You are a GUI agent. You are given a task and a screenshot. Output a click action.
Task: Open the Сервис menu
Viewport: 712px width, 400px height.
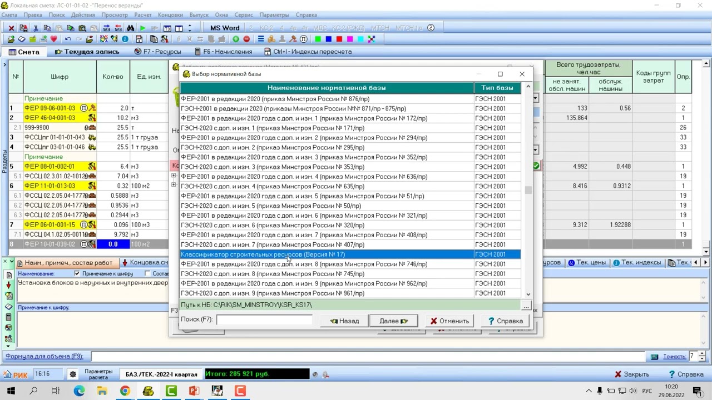coord(244,15)
